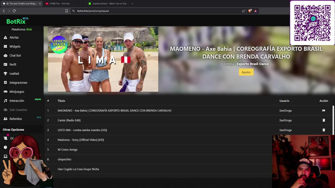Image resolution: width=335 pixels, height=188 pixels.
Task: Click the Kick platform label
Action: [29, 30]
